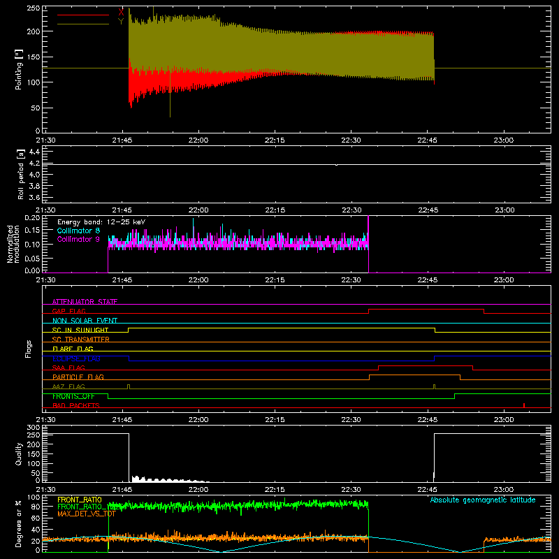
Task: Click the Collimator 9 legend entry
Action: (78, 239)
